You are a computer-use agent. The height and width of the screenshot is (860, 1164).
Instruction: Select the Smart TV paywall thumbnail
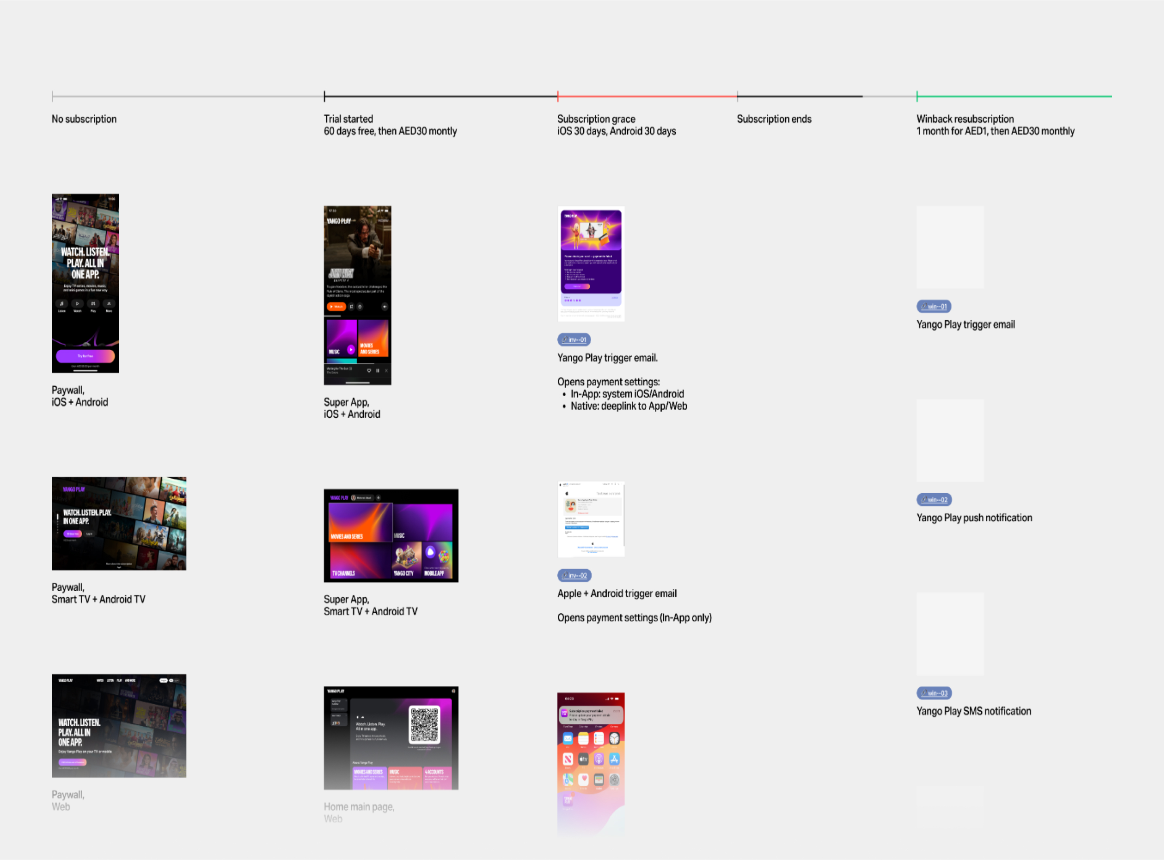119,523
